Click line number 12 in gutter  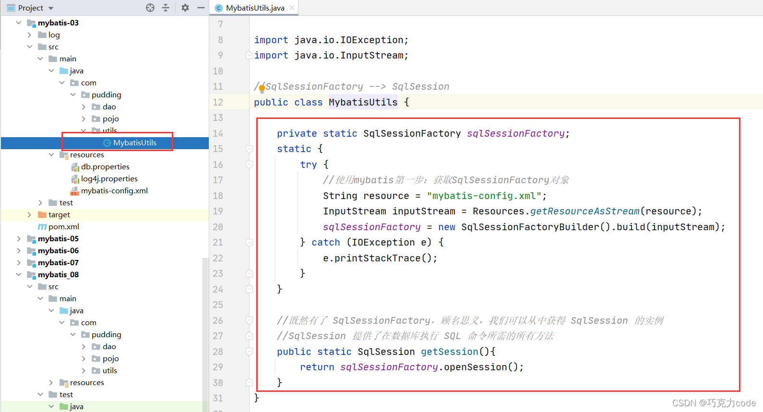(218, 102)
